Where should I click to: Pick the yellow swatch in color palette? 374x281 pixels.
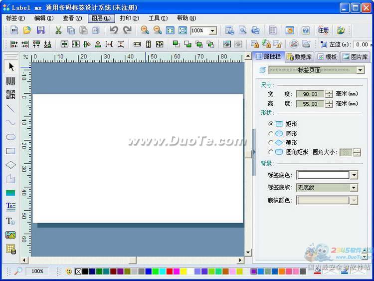click(184, 272)
